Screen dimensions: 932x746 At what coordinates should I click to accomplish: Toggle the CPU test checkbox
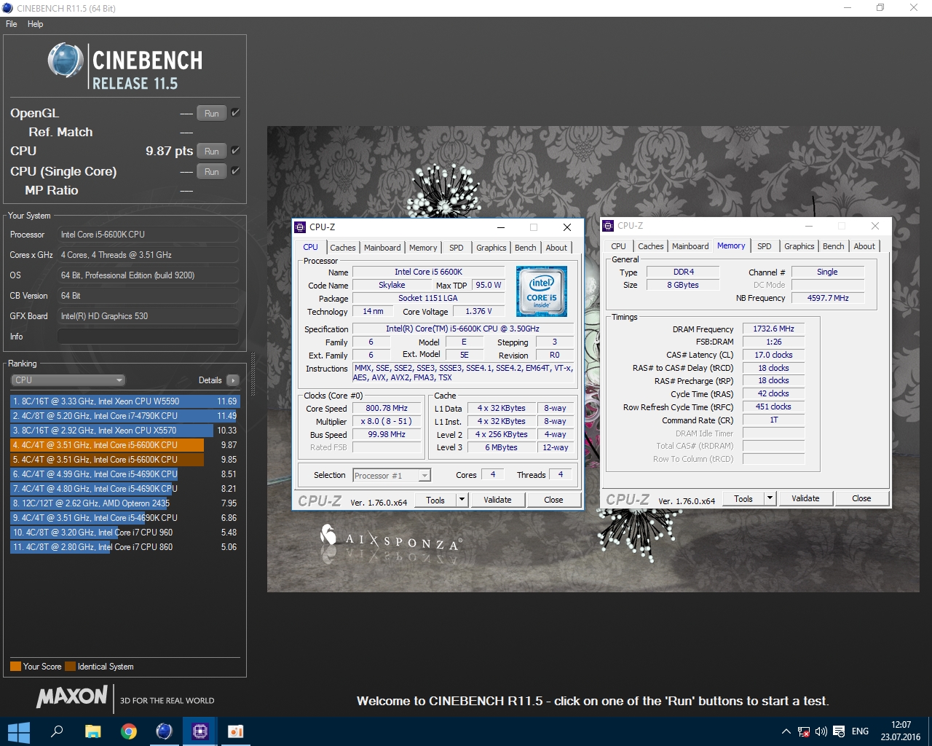point(235,151)
